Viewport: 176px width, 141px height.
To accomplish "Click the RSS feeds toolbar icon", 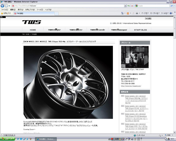I will (x=128, y=13).
